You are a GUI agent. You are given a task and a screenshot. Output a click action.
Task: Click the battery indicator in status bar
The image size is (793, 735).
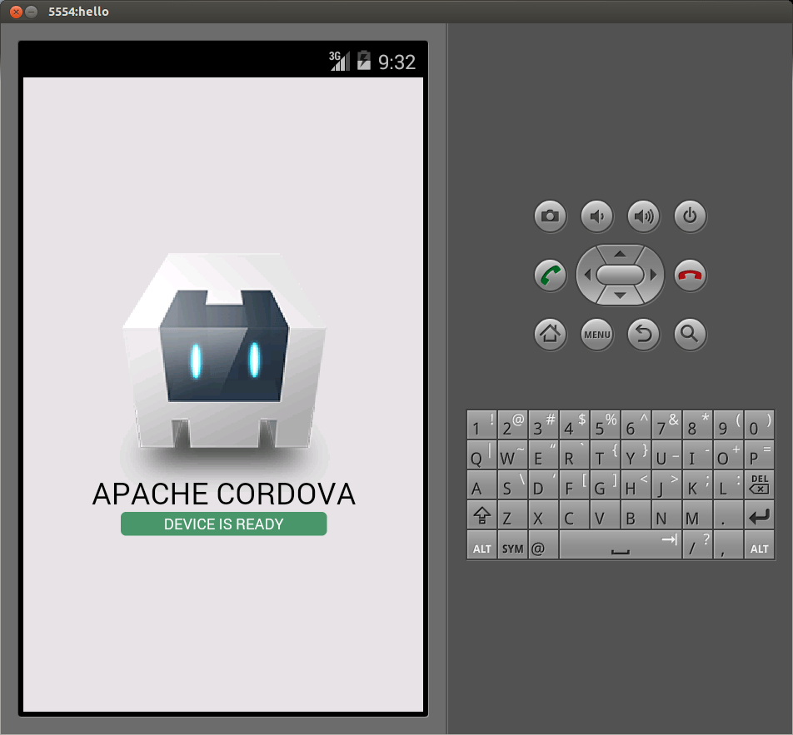coord(364,60)
